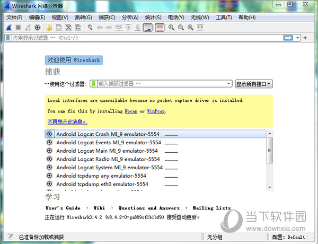This screenshot has width=318, height=244.
Task: Restart the current capture
Action: click(28, 28)
